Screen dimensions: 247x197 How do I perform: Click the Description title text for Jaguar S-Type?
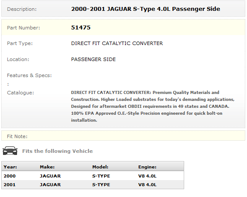[x=146, y=9]
